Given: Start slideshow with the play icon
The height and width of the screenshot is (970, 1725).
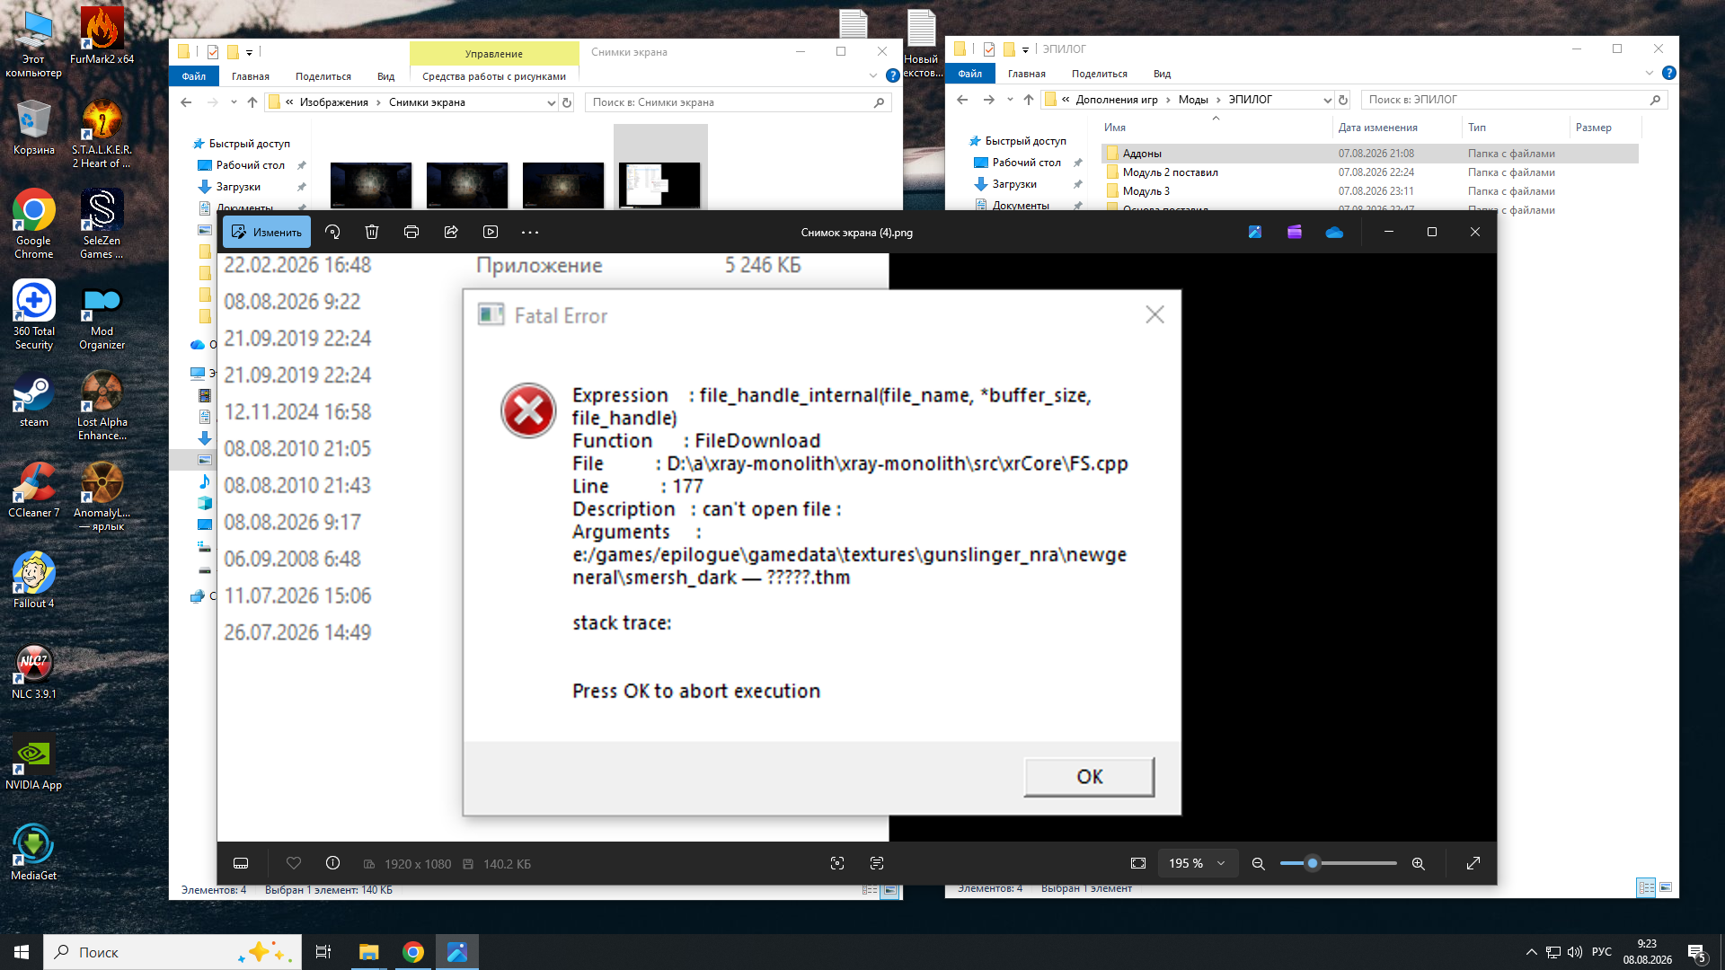Looking at the screenshot, I should (491, 232).
